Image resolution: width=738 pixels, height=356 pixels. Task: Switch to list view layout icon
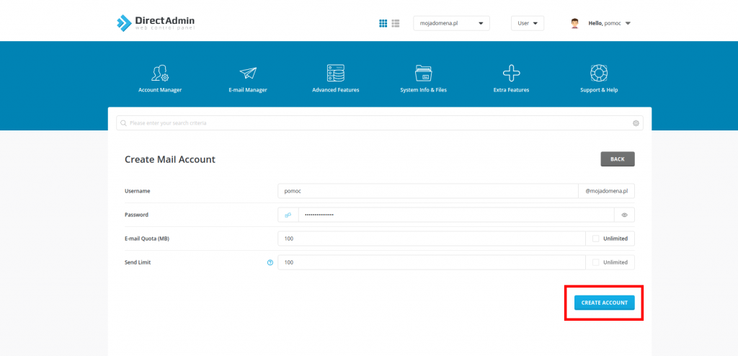point(396,23)
